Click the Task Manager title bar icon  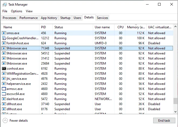pyautogui.click(x=5, y=5)
